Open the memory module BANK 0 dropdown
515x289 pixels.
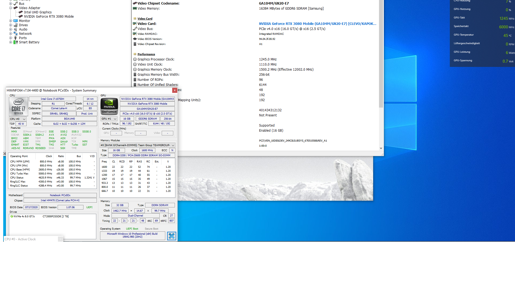click(x=137, y=145)
